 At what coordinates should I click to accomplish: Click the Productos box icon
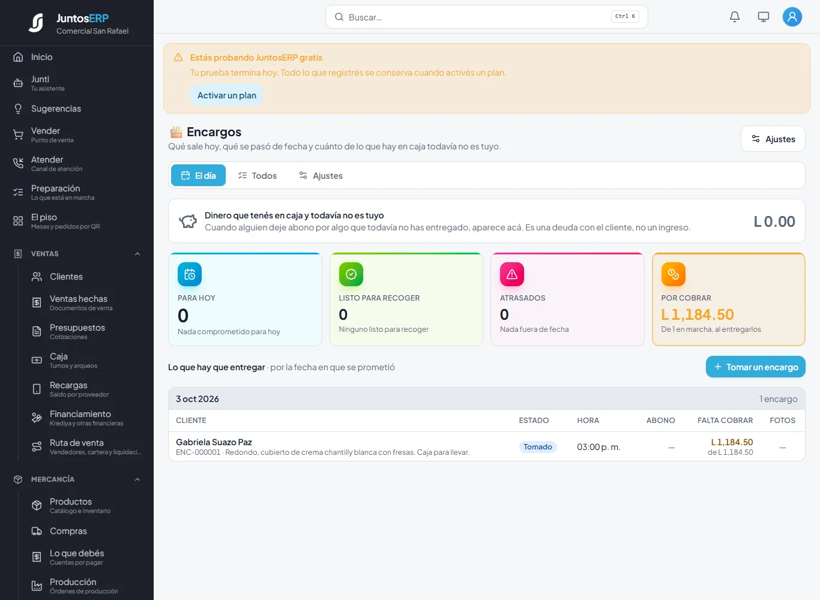pyautogui.click(x=37, y=506)
